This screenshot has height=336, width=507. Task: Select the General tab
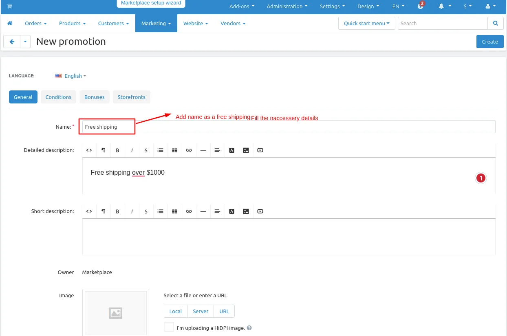(x=23, y=97)
